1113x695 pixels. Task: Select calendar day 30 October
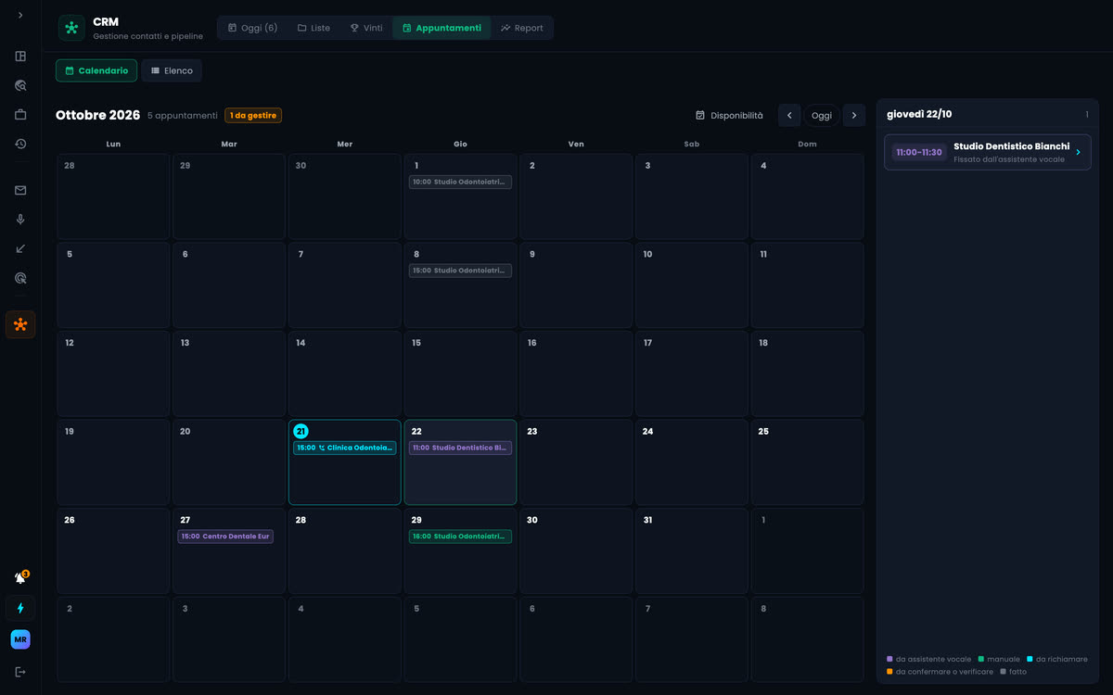tap(576, 550)
